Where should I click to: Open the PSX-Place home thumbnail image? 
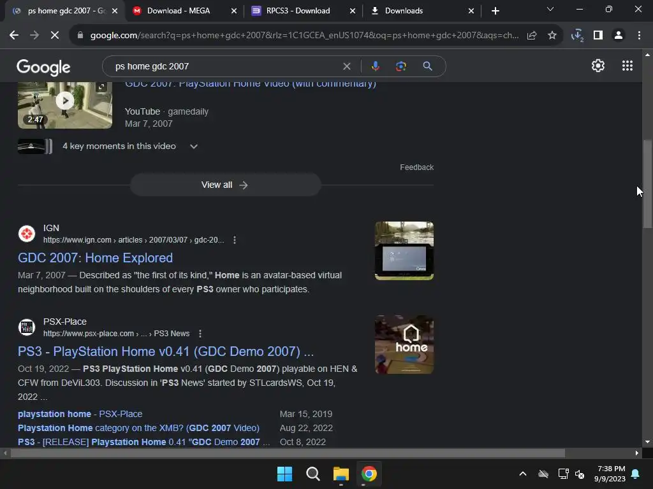point(404,344)
